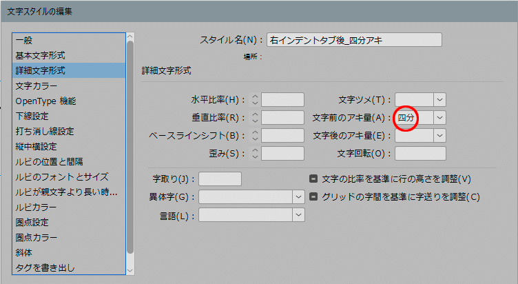The height and width of the screenshot is (284, 518).
Task: Open the 文字ツメ dropdown arrow
Action: coord(439,99)
